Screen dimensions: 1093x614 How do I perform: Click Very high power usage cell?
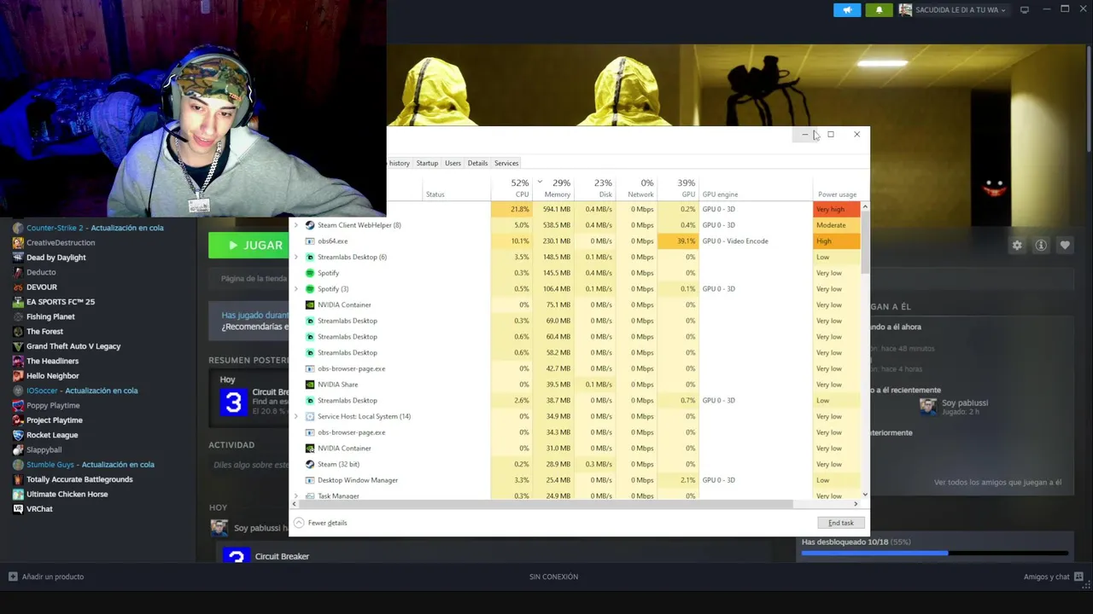coord(837,209)
